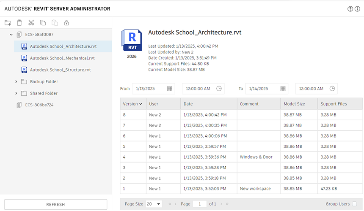Open the To time clock picker

[x=332, y=88]
